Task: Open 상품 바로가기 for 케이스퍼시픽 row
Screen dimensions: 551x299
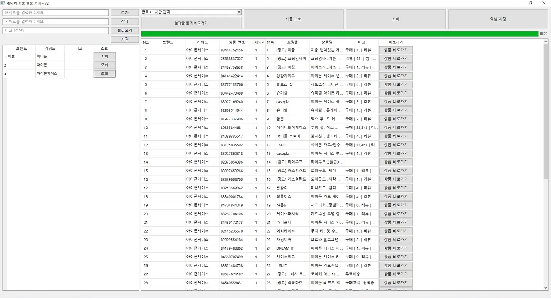Action: [396, 214]
